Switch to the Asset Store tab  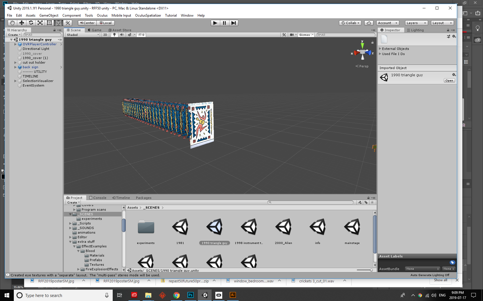[x=120, y=30]
